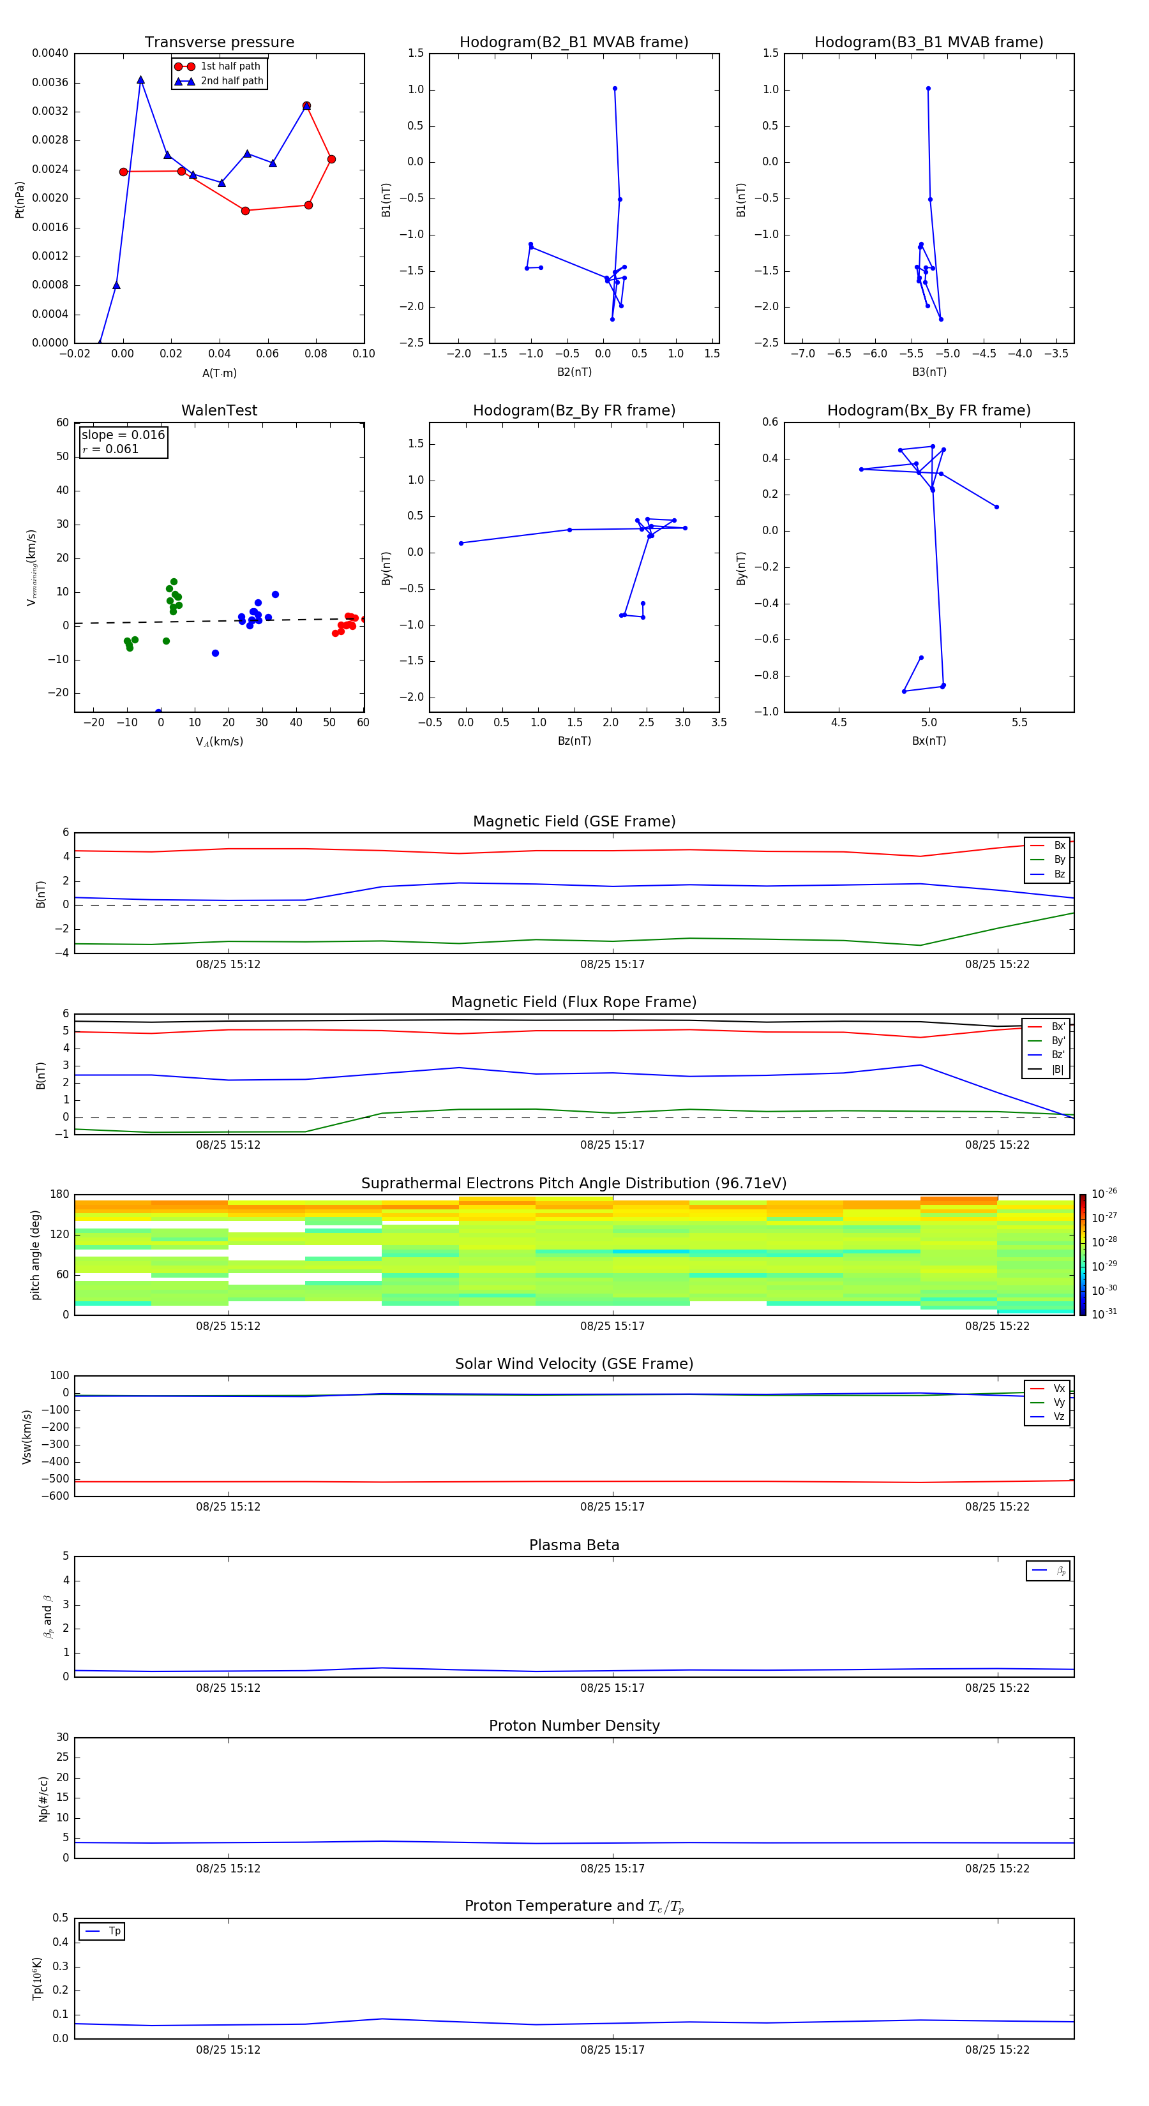Click the 'Bx' legend entry in GSE magnetic field
Image resolution: width=1149 pixels, height=2106 pixels.
(x=1048, y=846)
